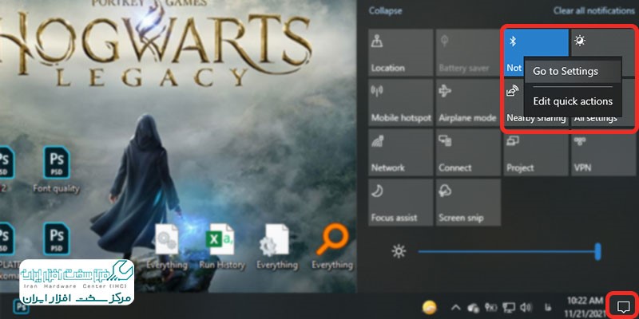639x319 pixels.
Task: Click the OneDrive cloud tray icon
Action: (x=473, y=307)
